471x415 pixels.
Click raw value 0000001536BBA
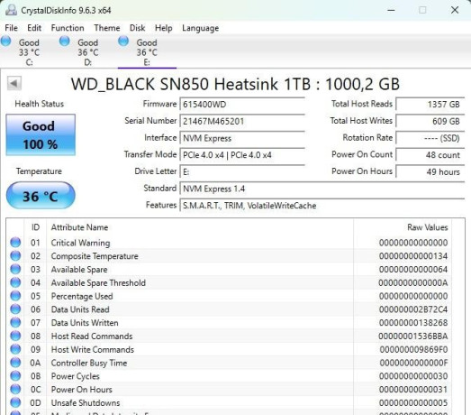click(x=413, y=336)
